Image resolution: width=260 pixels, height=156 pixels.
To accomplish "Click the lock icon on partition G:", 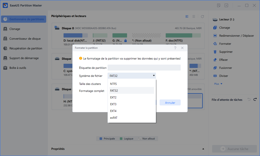I will [x=126, y=40].
